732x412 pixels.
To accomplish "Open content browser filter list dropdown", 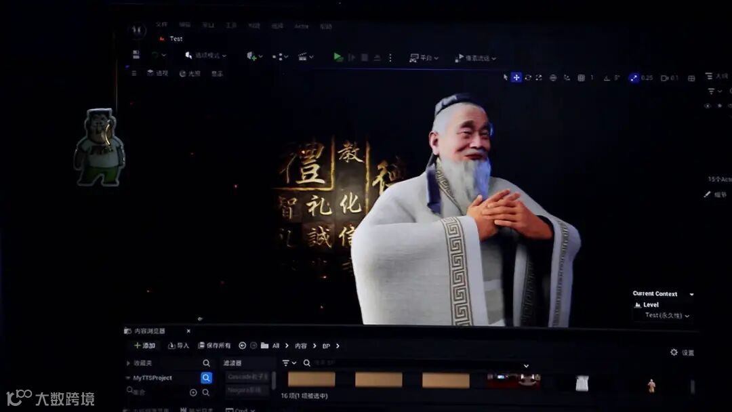I will (289, 363).
